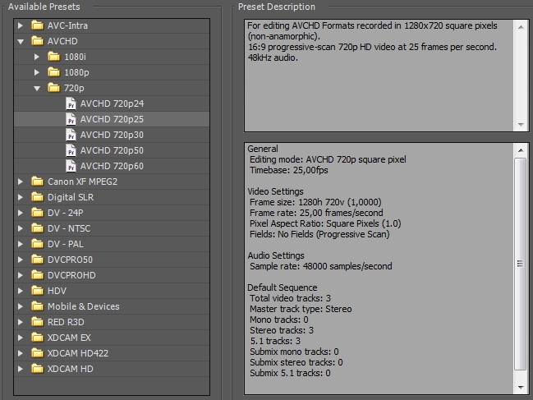Expand the Digital SLR arrow
533x400 pixels.
pyautogui.click(x=21, y=197)
